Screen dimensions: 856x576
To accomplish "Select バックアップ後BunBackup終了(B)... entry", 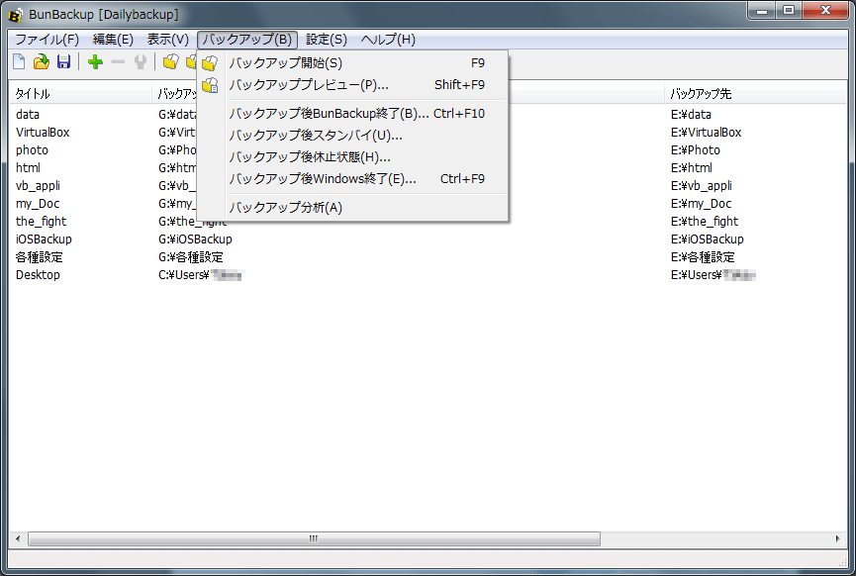I will tap(353, 114).
